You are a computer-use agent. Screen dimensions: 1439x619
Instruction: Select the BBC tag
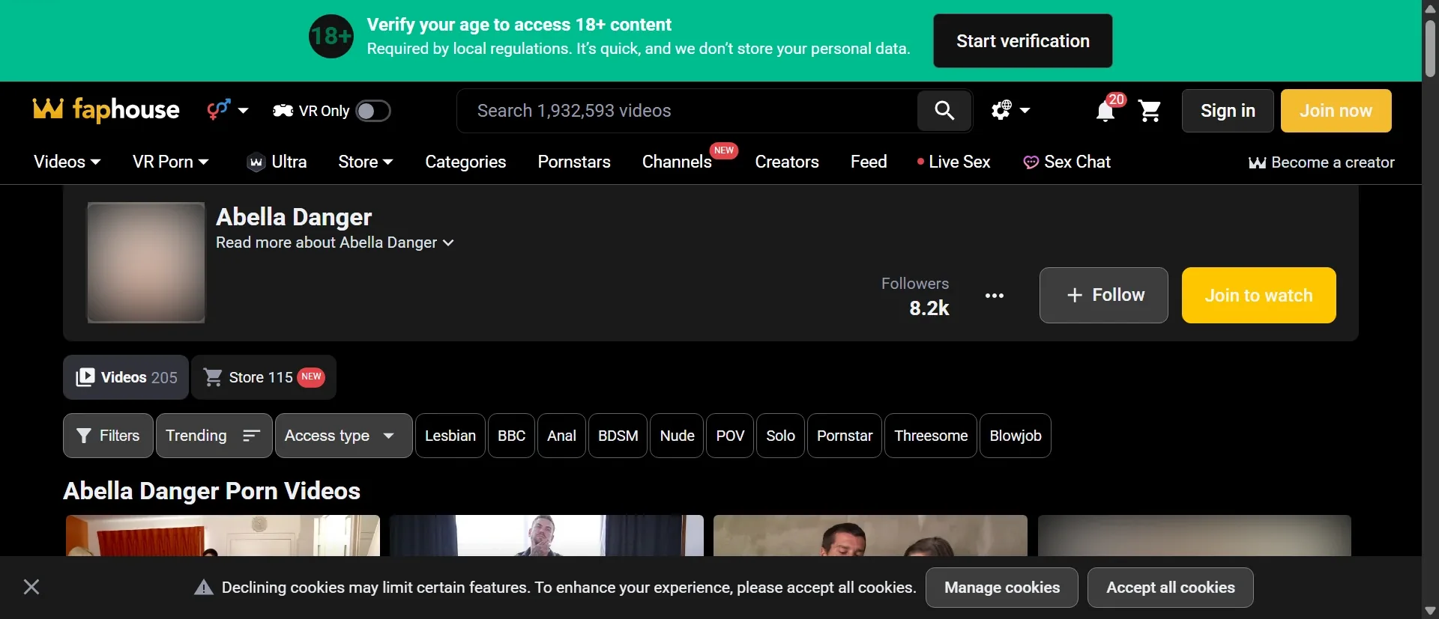click(512, 436)
